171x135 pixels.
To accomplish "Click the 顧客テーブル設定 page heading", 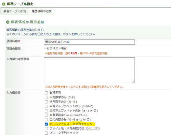I will pyautogui.click(x=20, y=4).
